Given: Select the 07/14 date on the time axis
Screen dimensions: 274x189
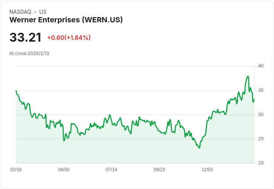Looking at the screenshot, I should [x=111, y=170].
